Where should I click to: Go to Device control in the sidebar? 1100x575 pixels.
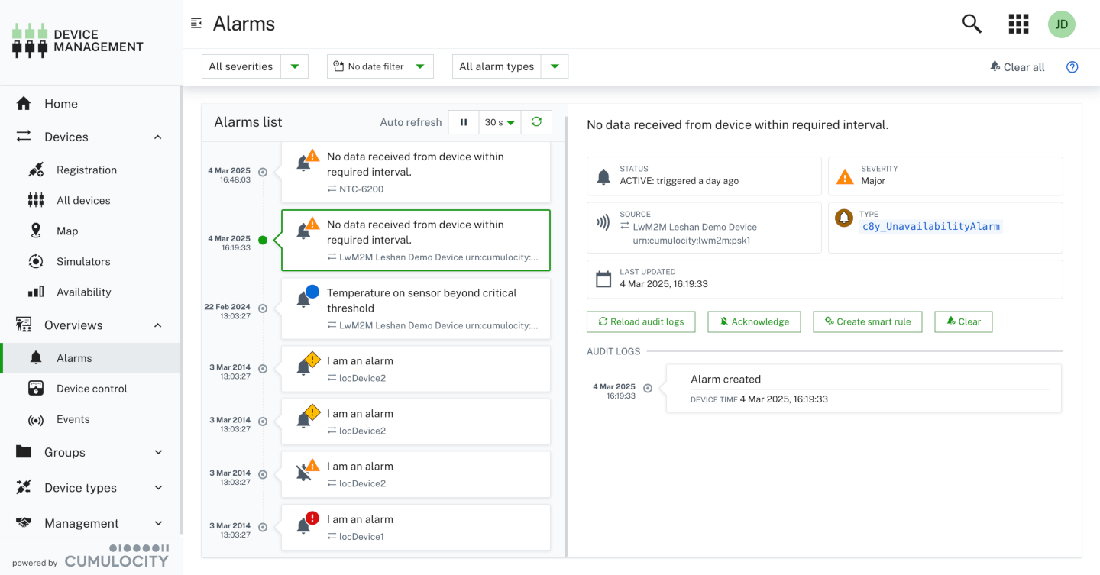tap(92, 389)
